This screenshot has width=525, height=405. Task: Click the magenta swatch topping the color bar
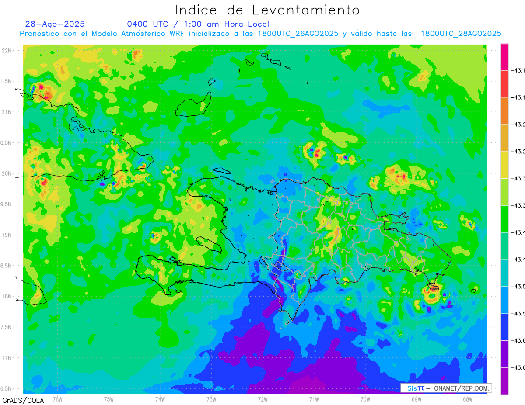(x=504, y=57)
